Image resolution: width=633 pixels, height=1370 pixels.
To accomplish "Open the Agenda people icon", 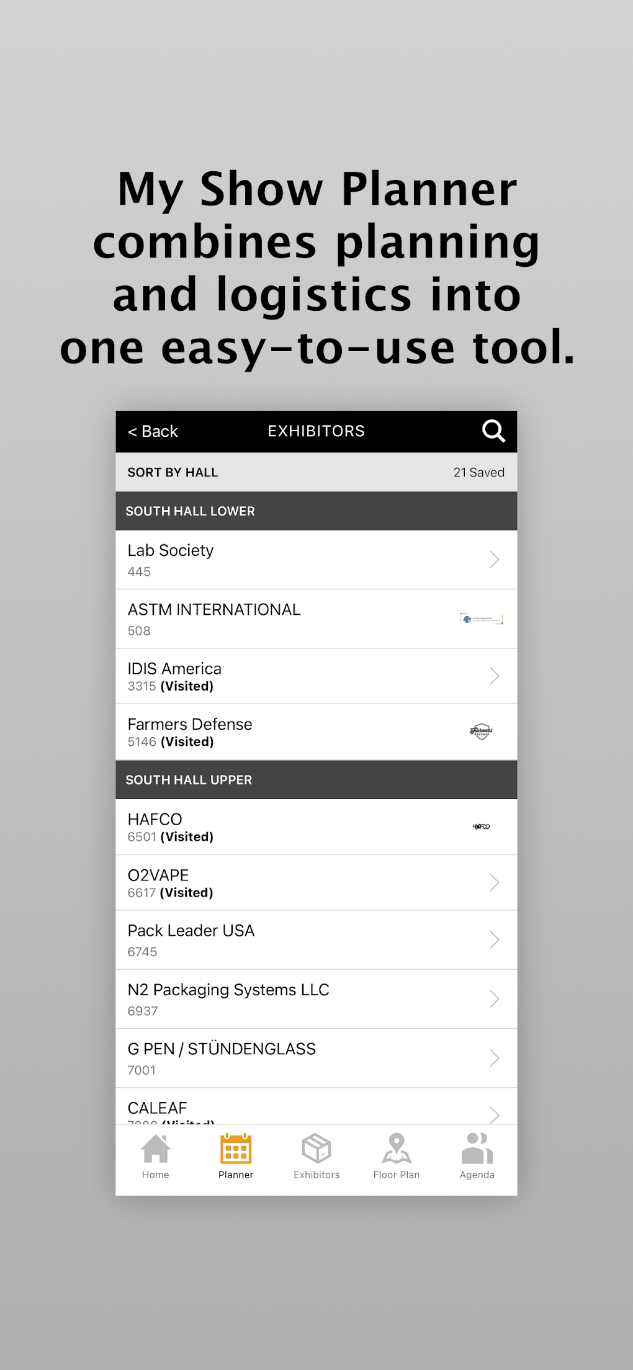I will [x=477, y=1149].
